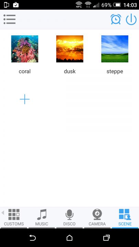Select the dusk sunset scene thumbnail

click(70, 49)
